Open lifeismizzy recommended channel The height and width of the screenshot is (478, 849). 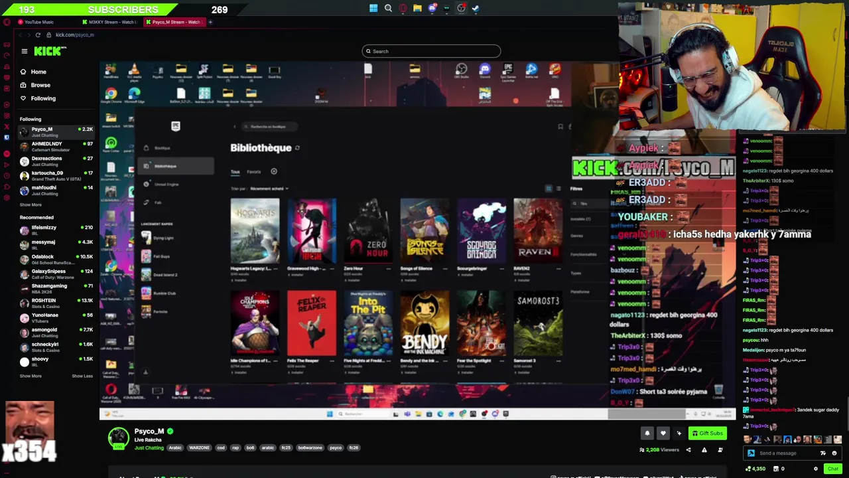click(56, 230)
